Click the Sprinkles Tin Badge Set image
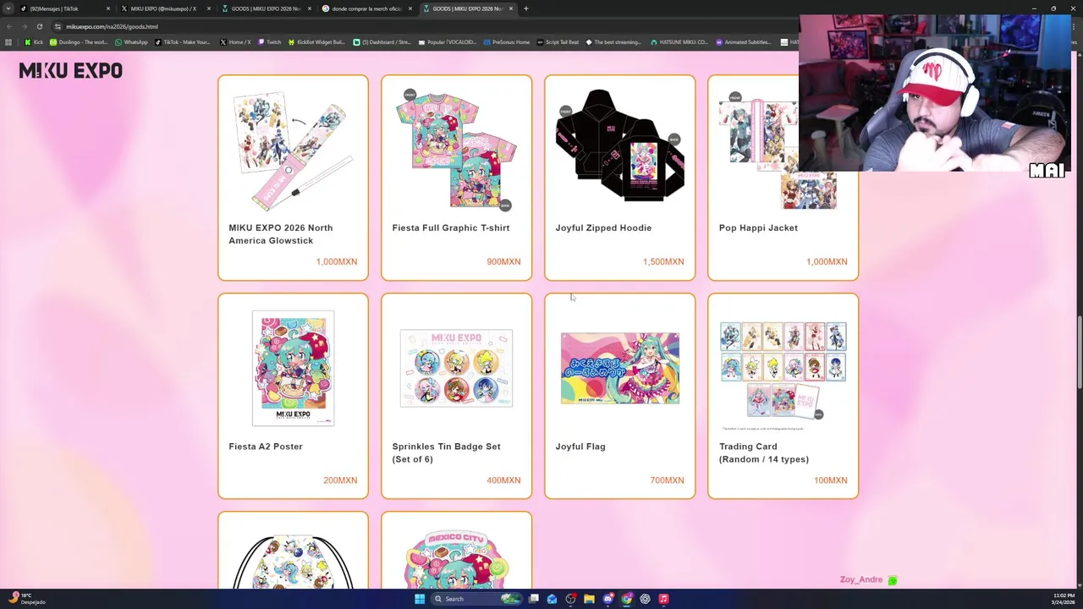 click(x=456, y=368)
